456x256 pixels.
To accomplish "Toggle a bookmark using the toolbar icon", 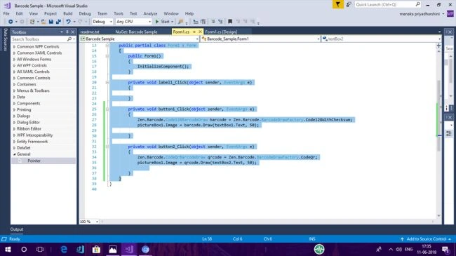I will point(230,22).
